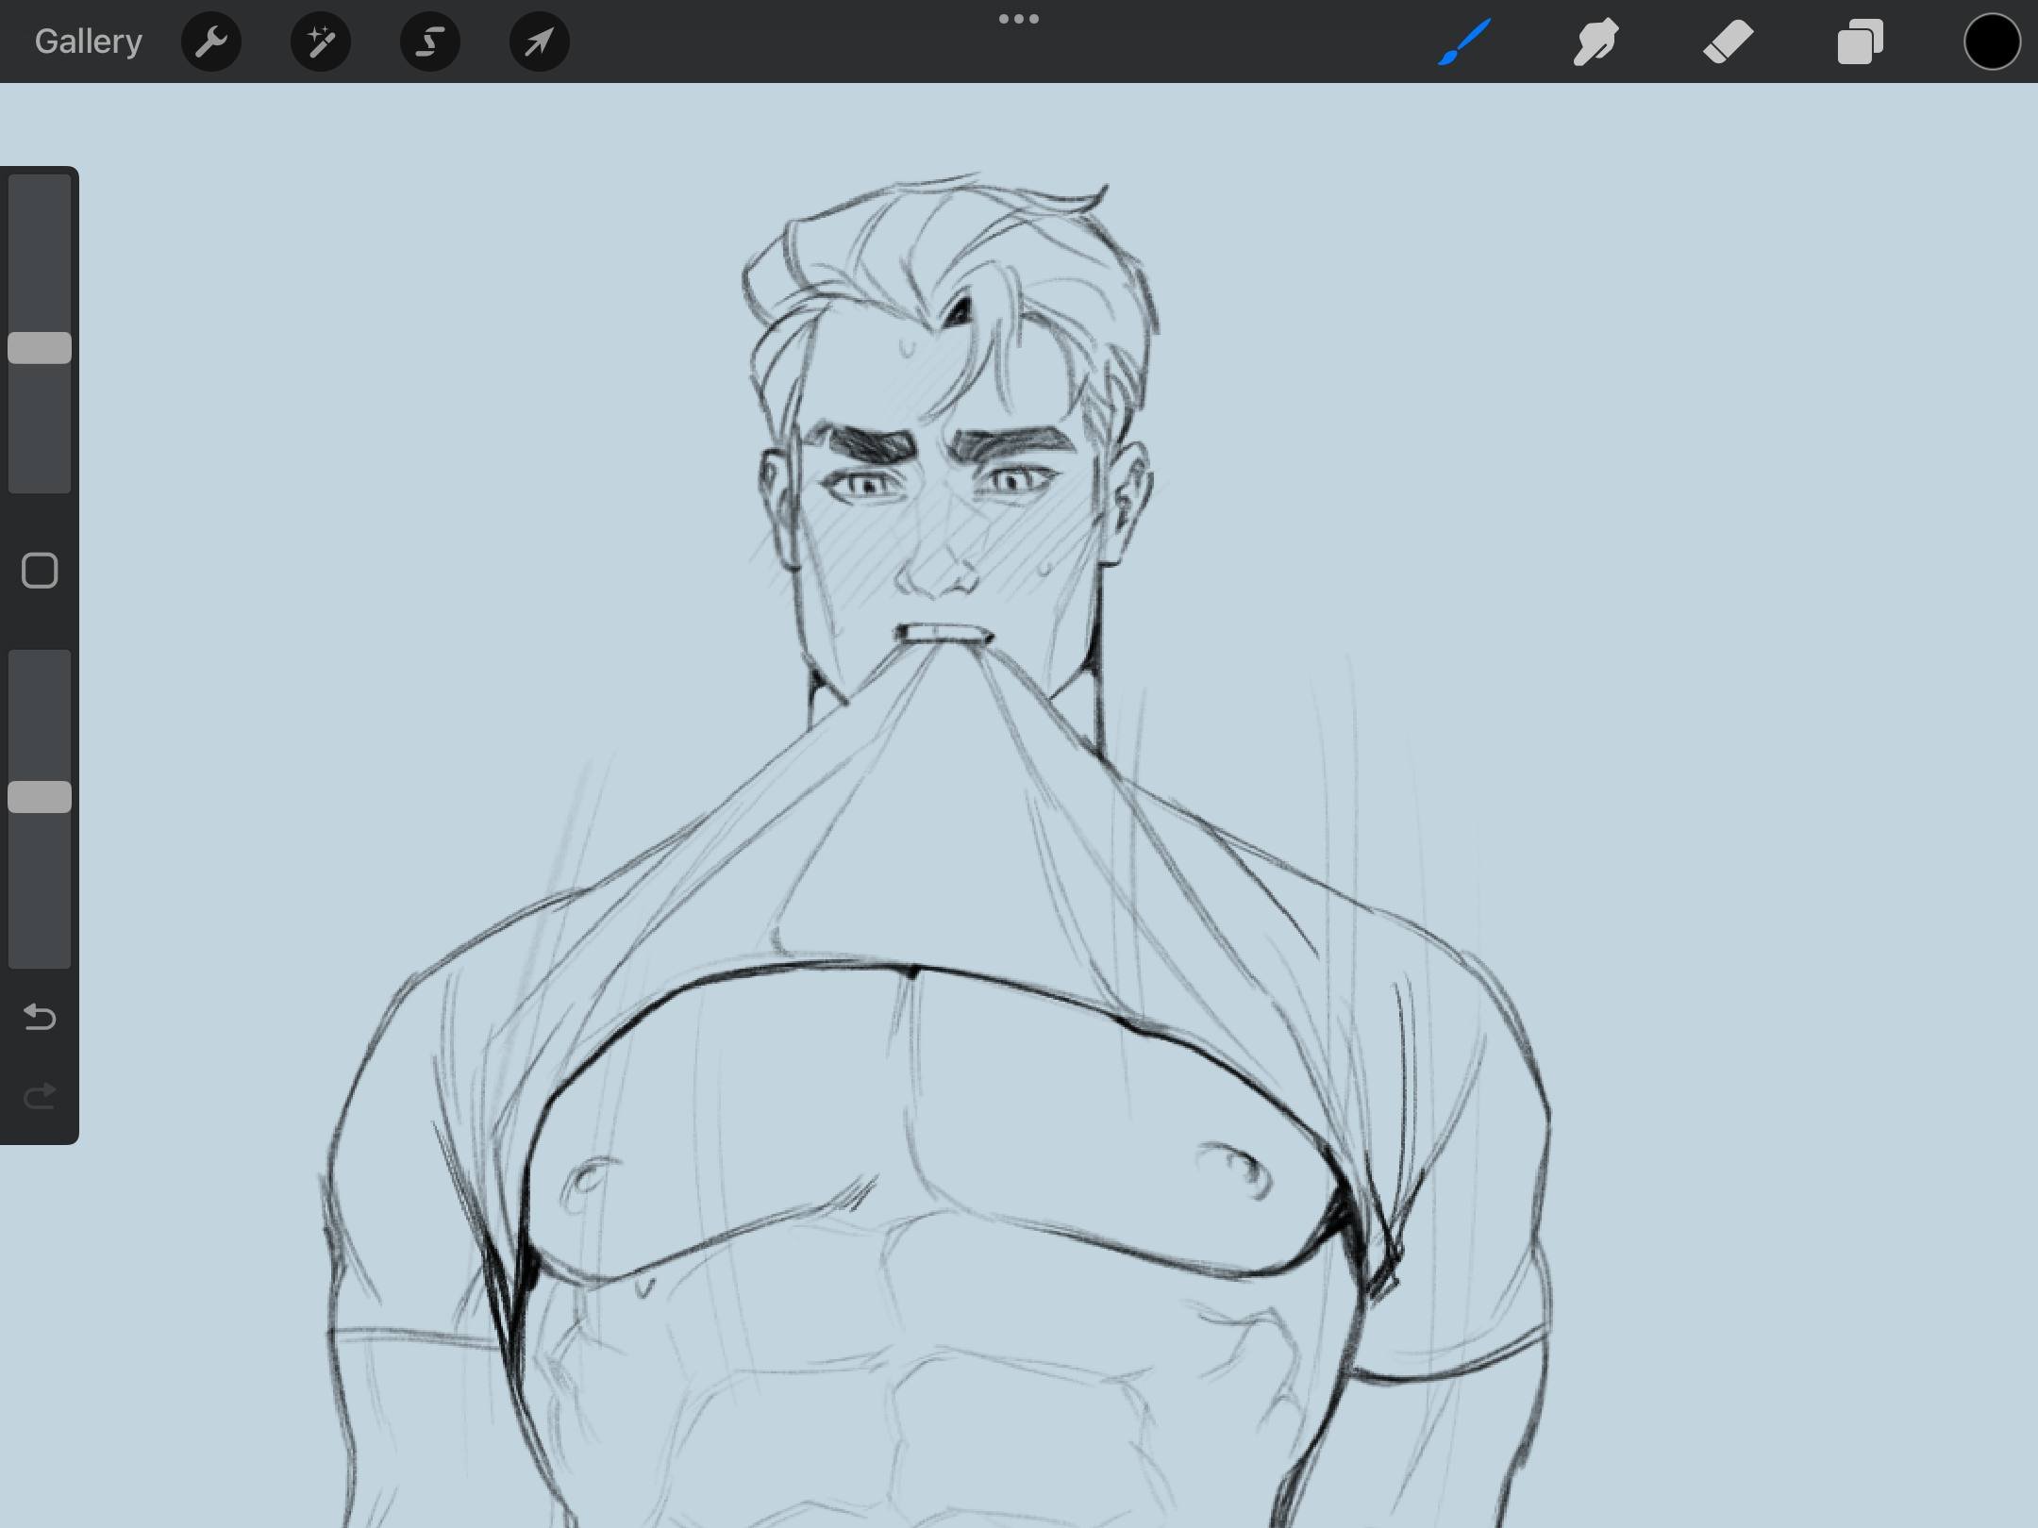Select the Brush tool
The width and height of the screenshot is (2038, 1528).
[x=1464, y=42]
